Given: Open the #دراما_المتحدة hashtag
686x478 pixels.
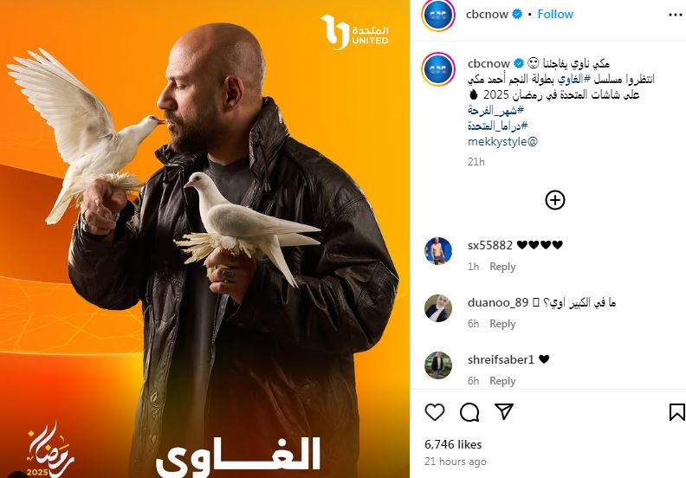Looking at the screenshot, I should point(497,126).
